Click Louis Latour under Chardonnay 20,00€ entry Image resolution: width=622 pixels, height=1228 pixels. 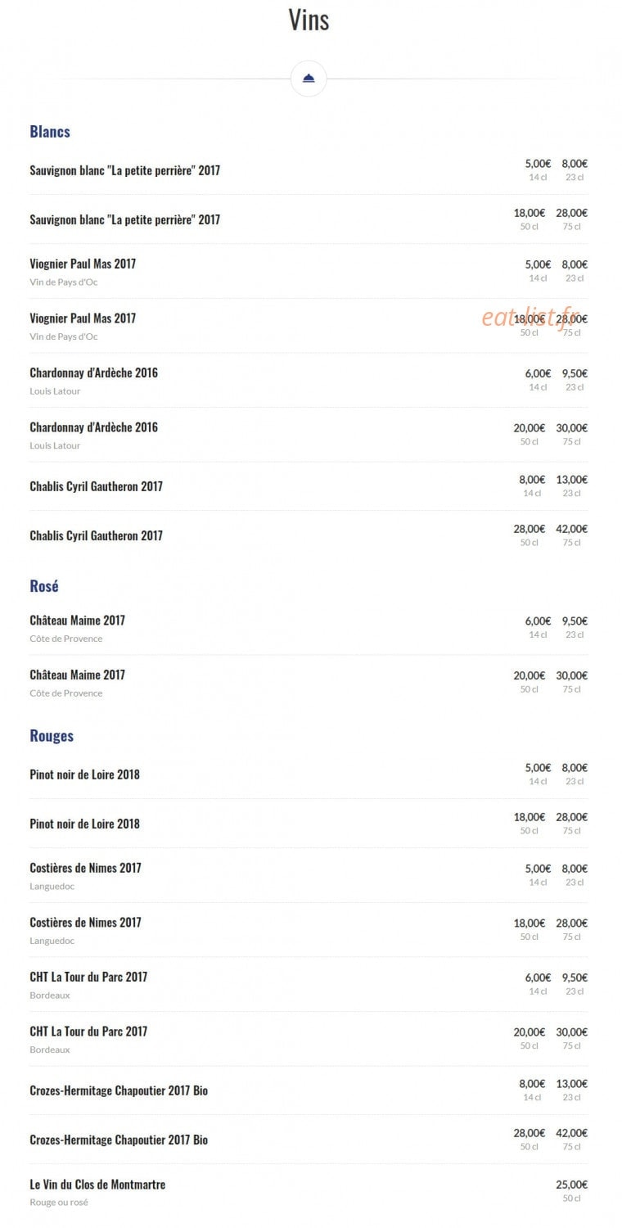[x=55, y=445]
